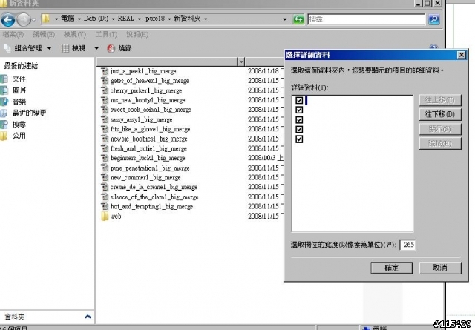Screen dimensions: 475x330
Task: Open the 文件 favorites link
Action: click(x=19, y=79)
